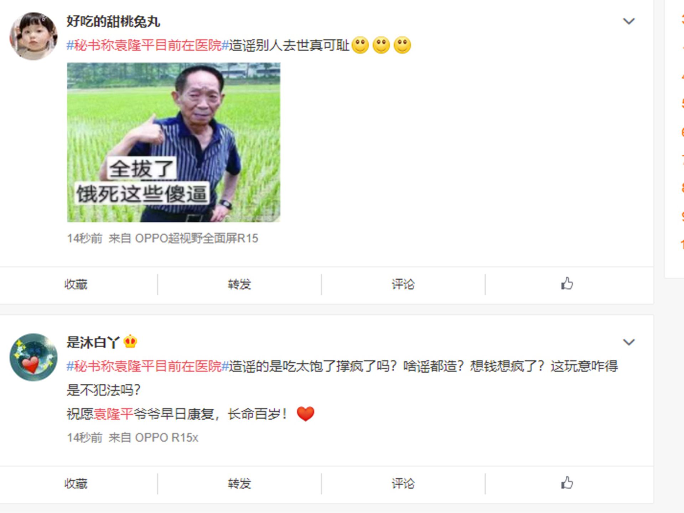Screen dimensions: 684x513
Task: Open the 袁隆平 keyword link in second post
Action: pos(113,414)
